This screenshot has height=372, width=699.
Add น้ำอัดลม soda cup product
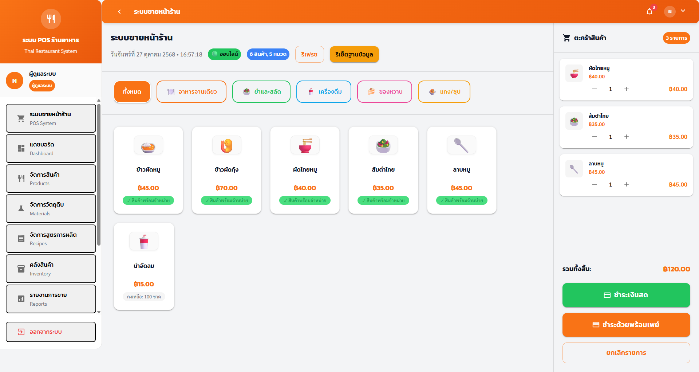pos(144,242)
